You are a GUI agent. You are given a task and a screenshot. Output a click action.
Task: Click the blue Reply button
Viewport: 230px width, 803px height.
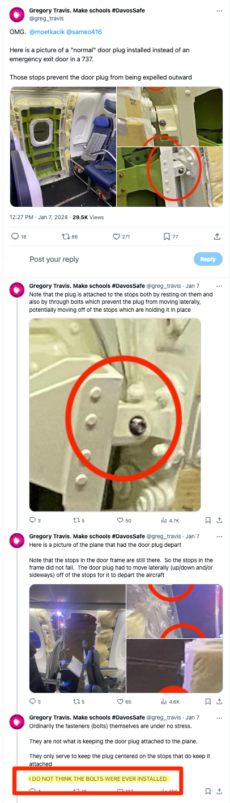click(x=208, y=259)
